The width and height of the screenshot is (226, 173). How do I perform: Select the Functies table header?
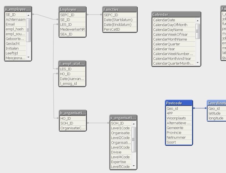point(120,9)
